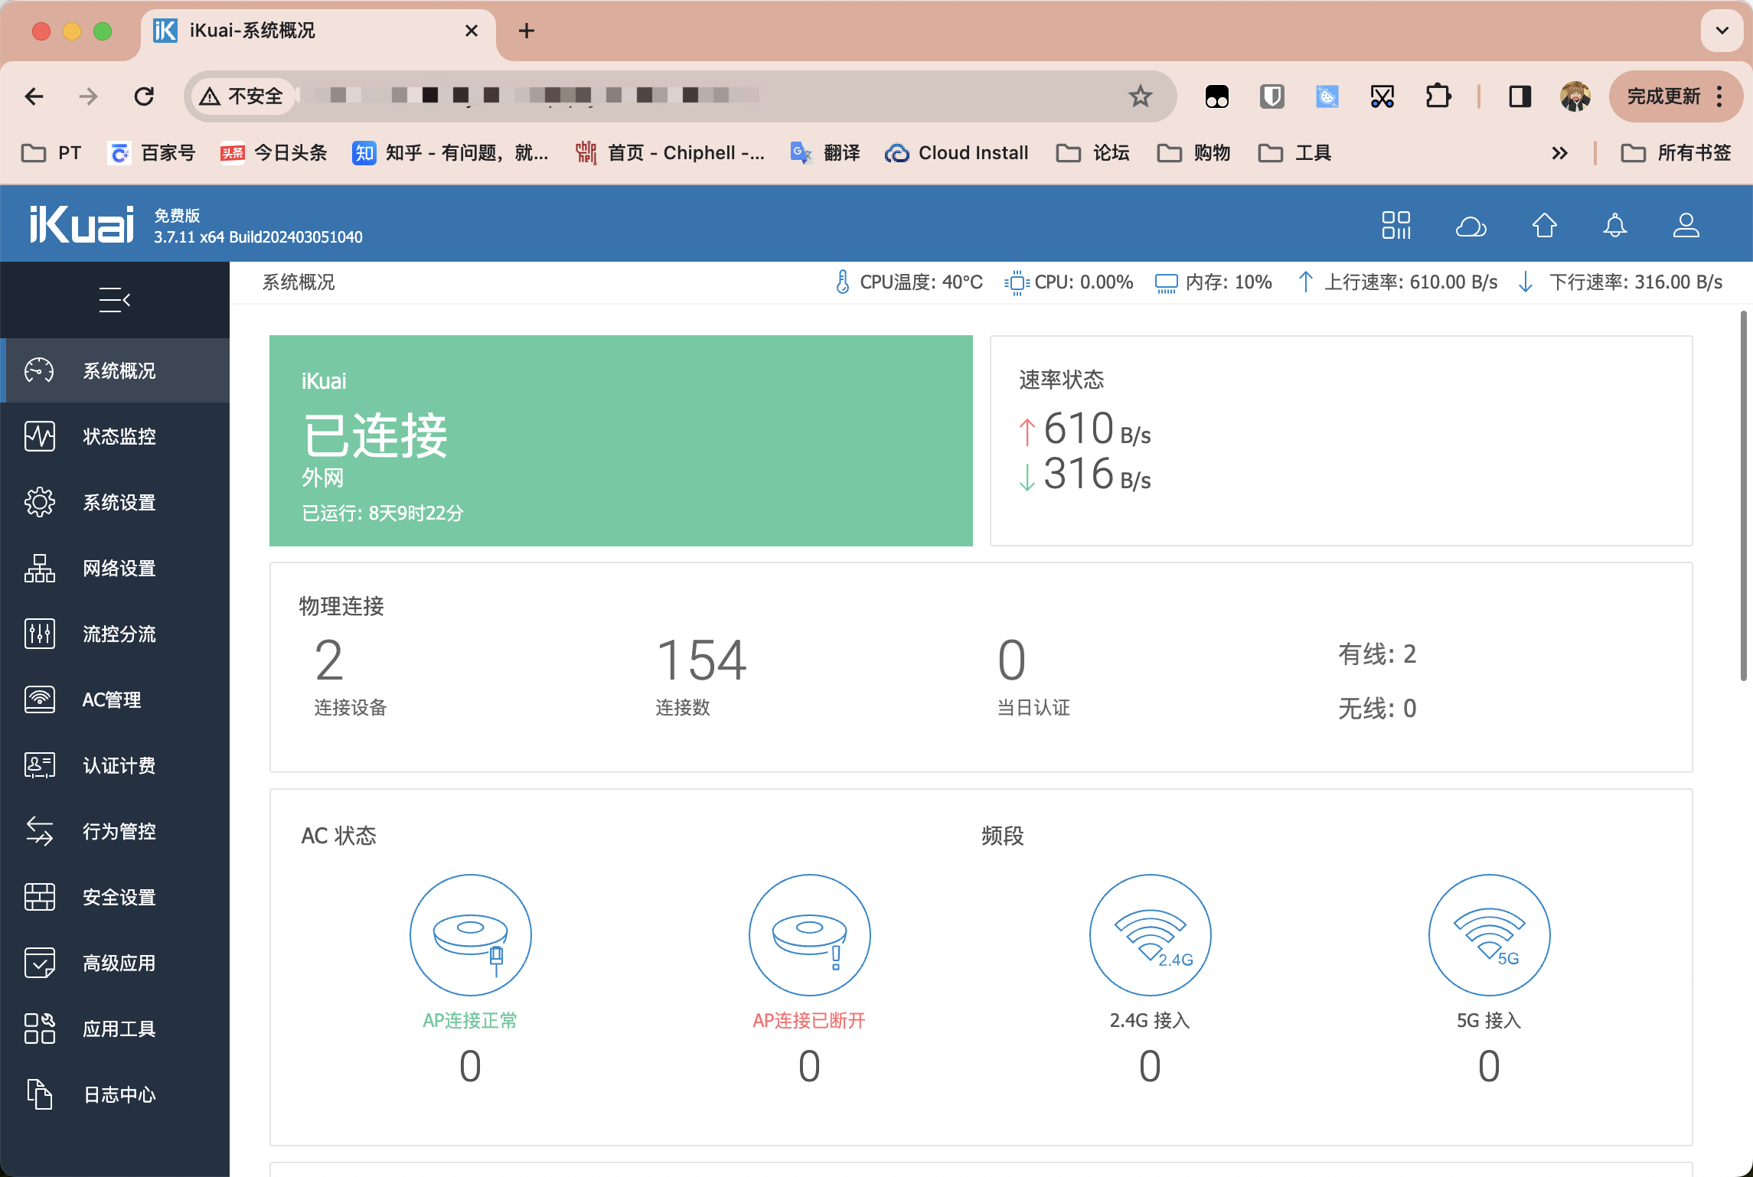Click the dashboard grid icon in header
Image resolution: width=1753 pixels, height=1177 pixels.
click(x=1397, y=226)
